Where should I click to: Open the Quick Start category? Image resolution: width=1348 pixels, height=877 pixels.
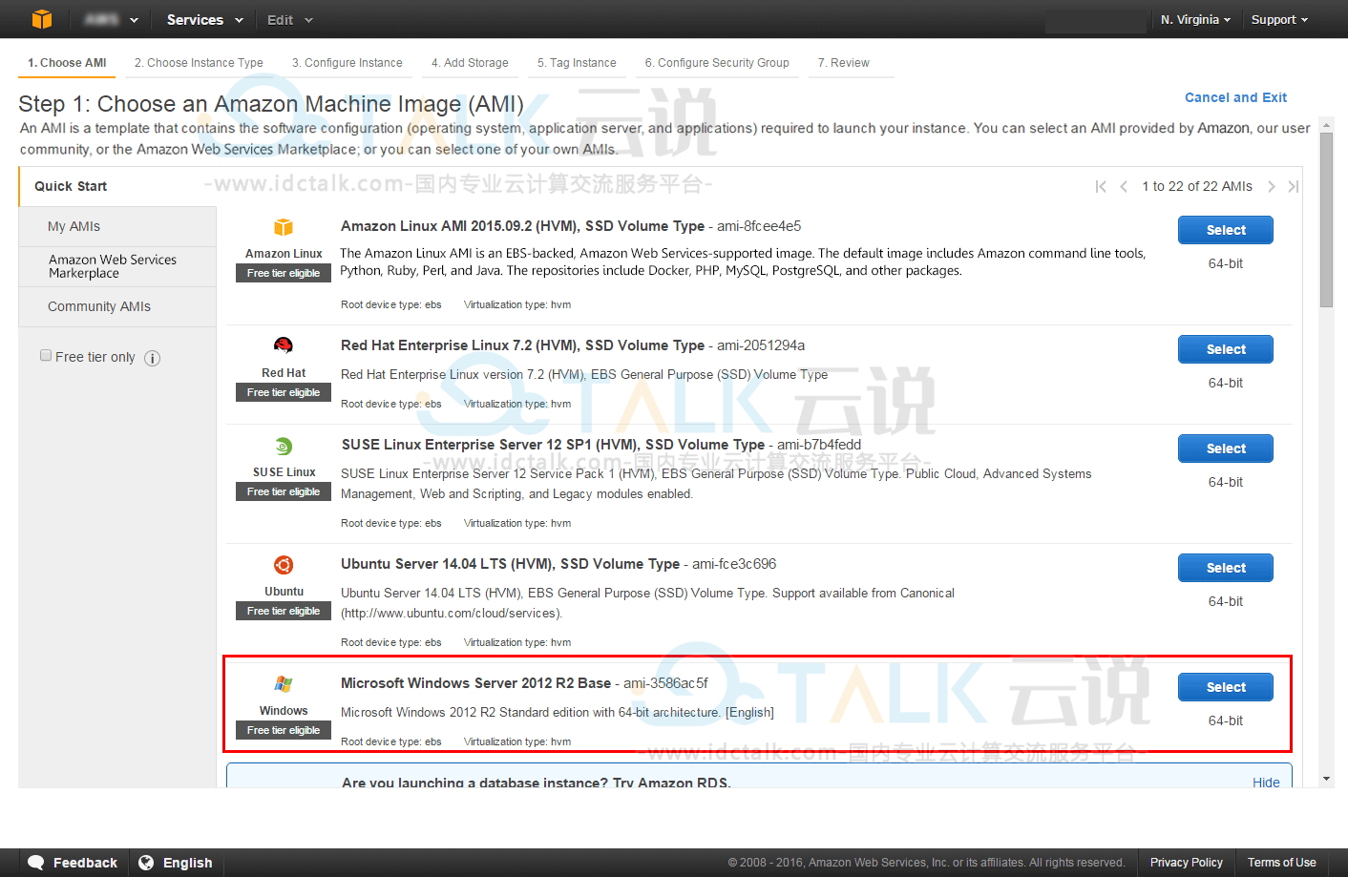pos(117,186)
